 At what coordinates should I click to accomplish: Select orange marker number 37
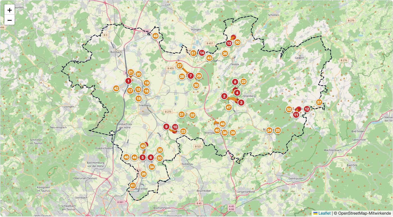(319, 102)
